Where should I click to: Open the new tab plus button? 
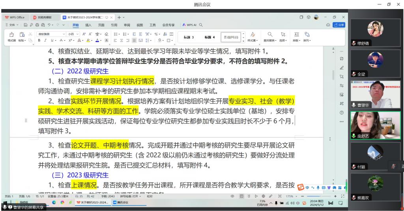pos(119,17)
